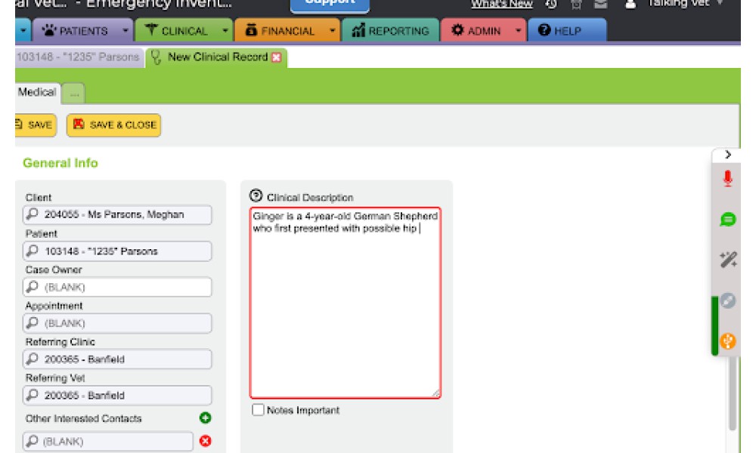This screenshot has height=453, width=756.
Task: Click the Clinical Description resize handle
Action: pos(435,393)
